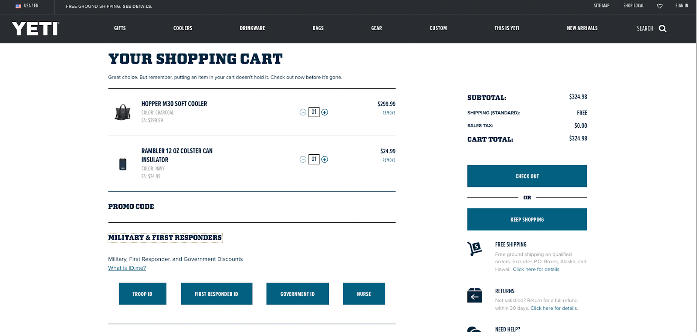Viewport: 697px width, 332px height.
Task: Open Hopper M30 cooler thumbnail
Action: (123, 112)
